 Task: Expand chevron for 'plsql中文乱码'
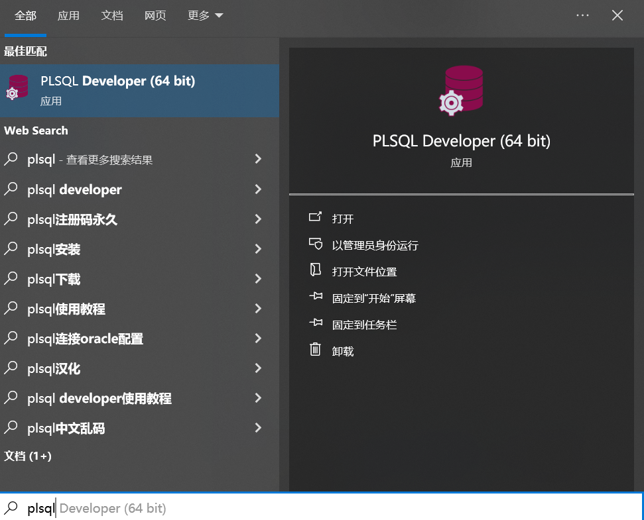pos(258,428)
